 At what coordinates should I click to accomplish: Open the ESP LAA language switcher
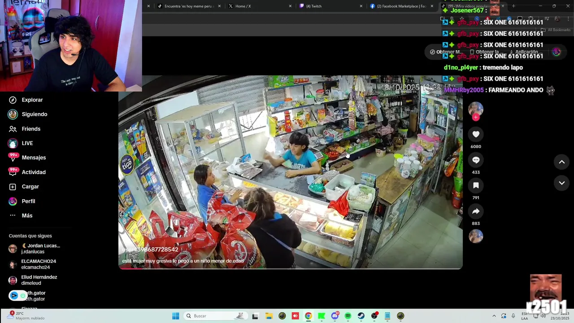click(525, 316)
